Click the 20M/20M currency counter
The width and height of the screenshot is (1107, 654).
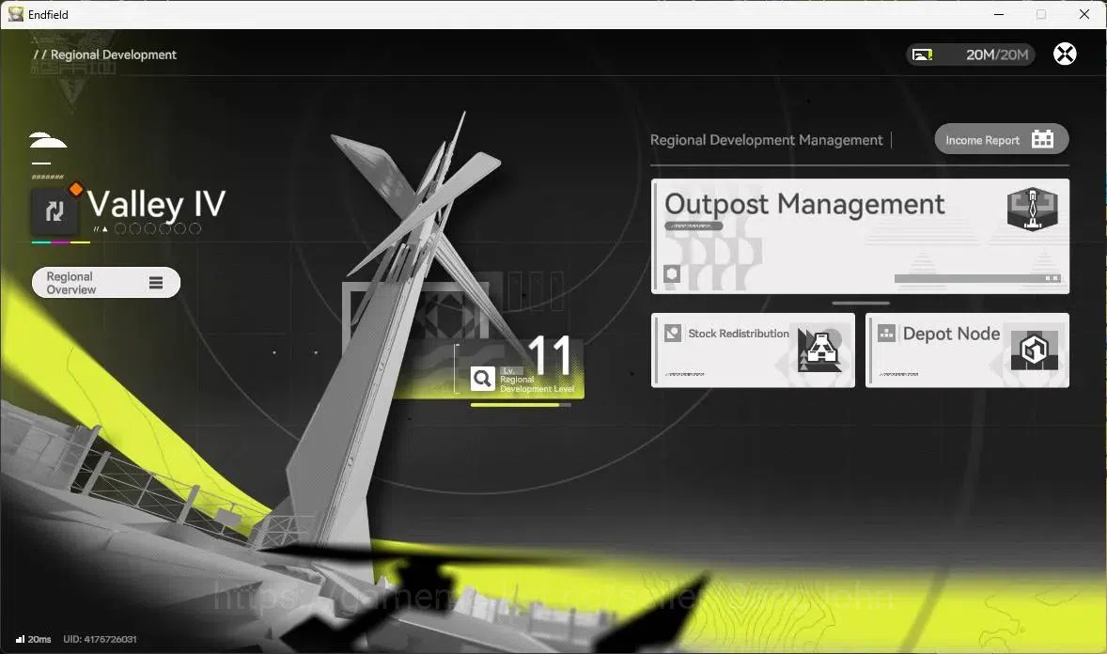point(997,54)
